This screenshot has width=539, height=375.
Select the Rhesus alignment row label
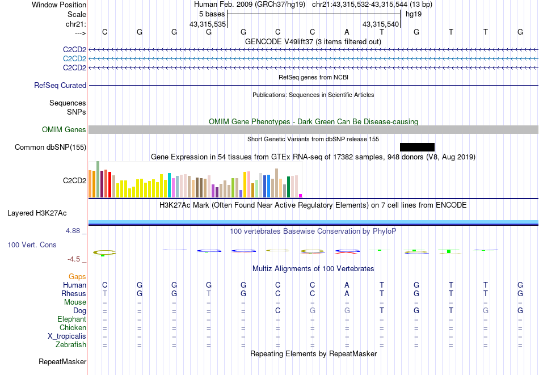pyautogui.click(x=74, y=293)
